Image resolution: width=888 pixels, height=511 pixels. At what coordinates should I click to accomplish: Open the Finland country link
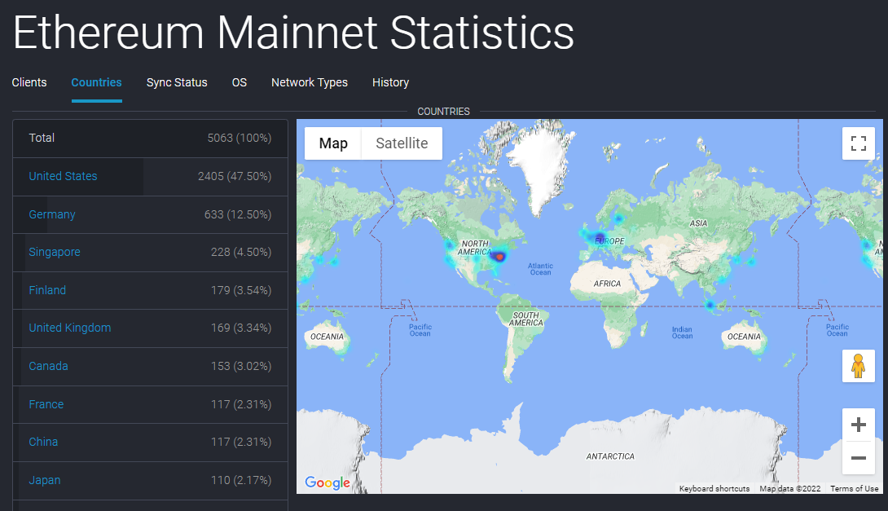point(47,290)
